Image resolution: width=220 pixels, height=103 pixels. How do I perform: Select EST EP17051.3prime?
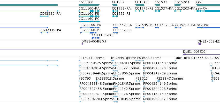click(79, 61)
